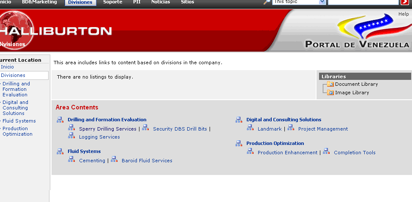Open the Noticias top navigation tab
The width and height of the screenshot is (412, 202).
161,2
